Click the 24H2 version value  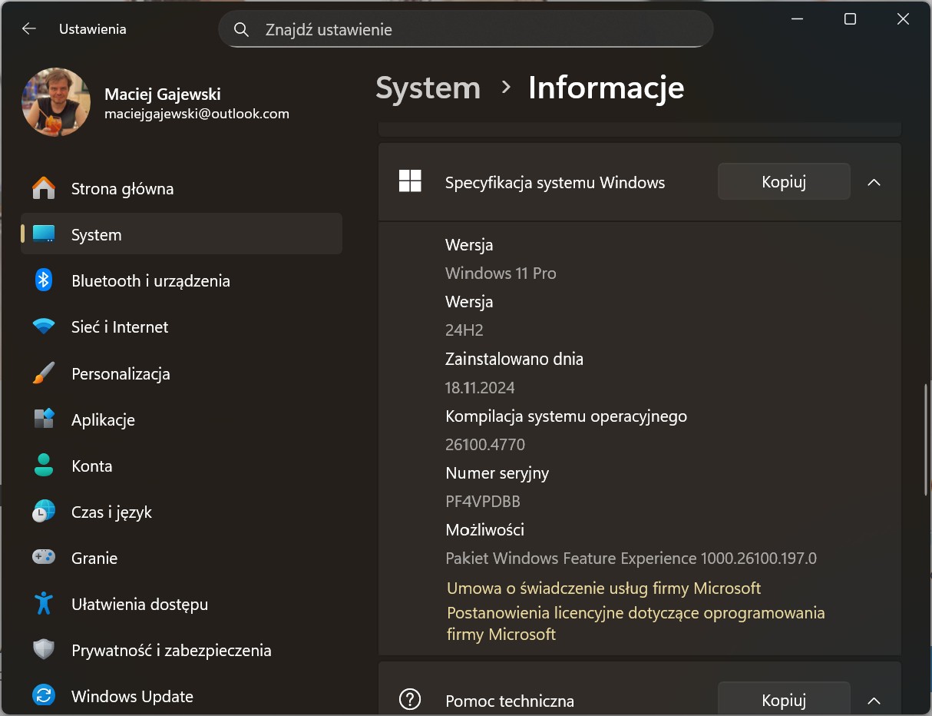pyautogui.click(x=464, y=330)
